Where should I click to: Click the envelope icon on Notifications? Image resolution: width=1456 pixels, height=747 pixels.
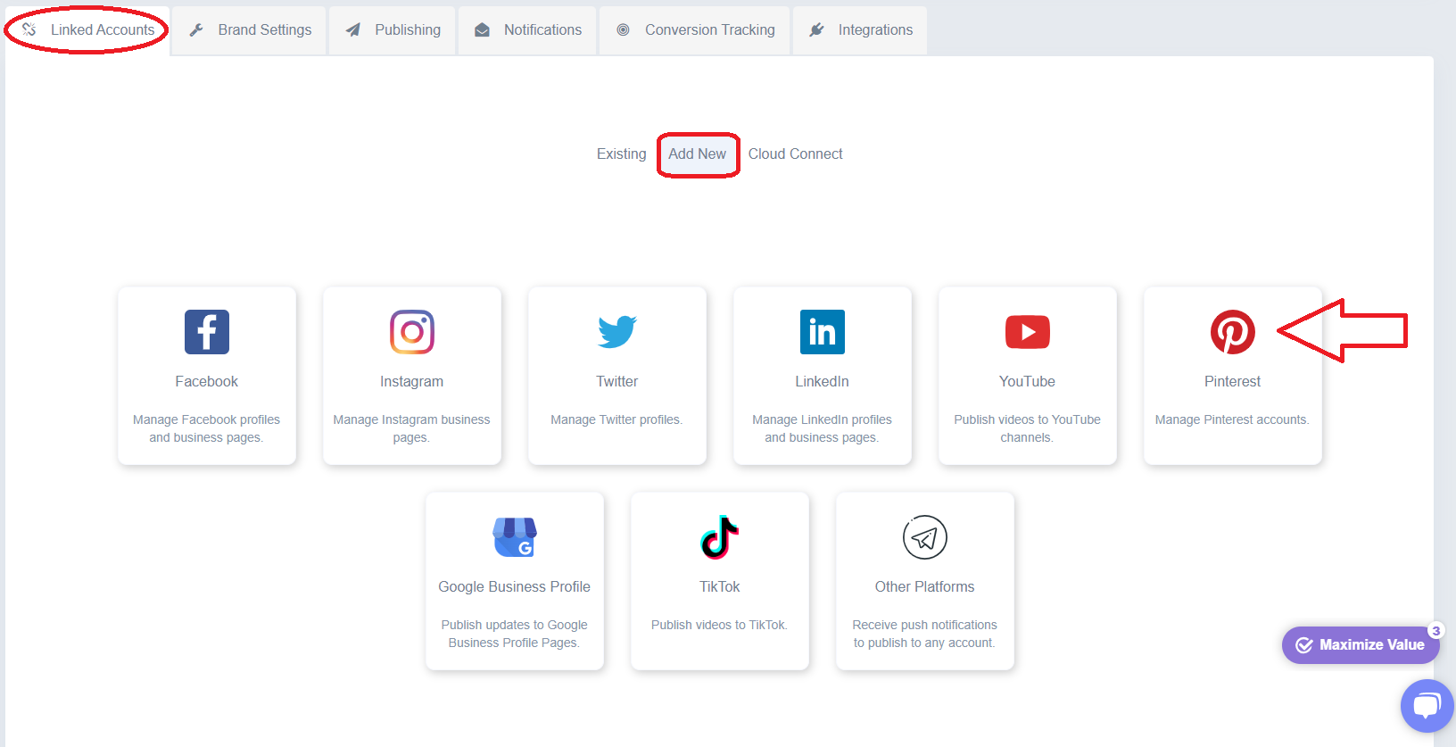(482, 30)
